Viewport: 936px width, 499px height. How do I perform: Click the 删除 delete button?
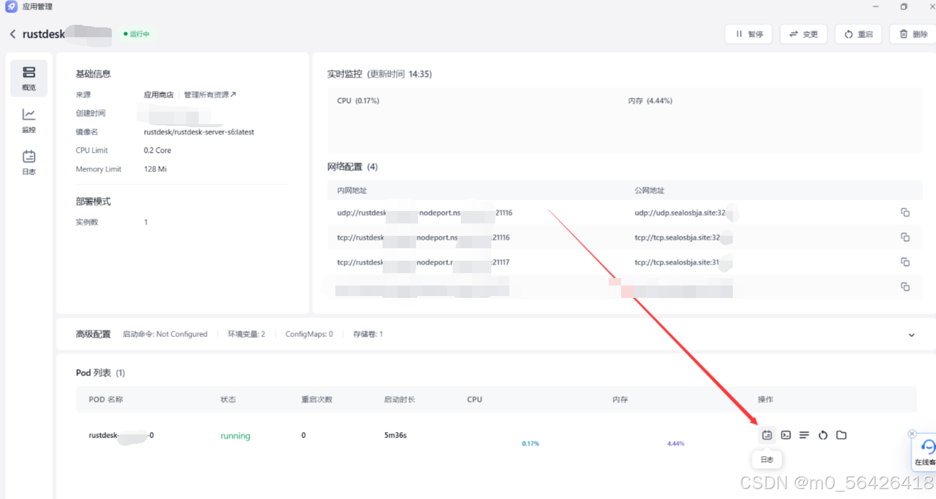(912, 34)
